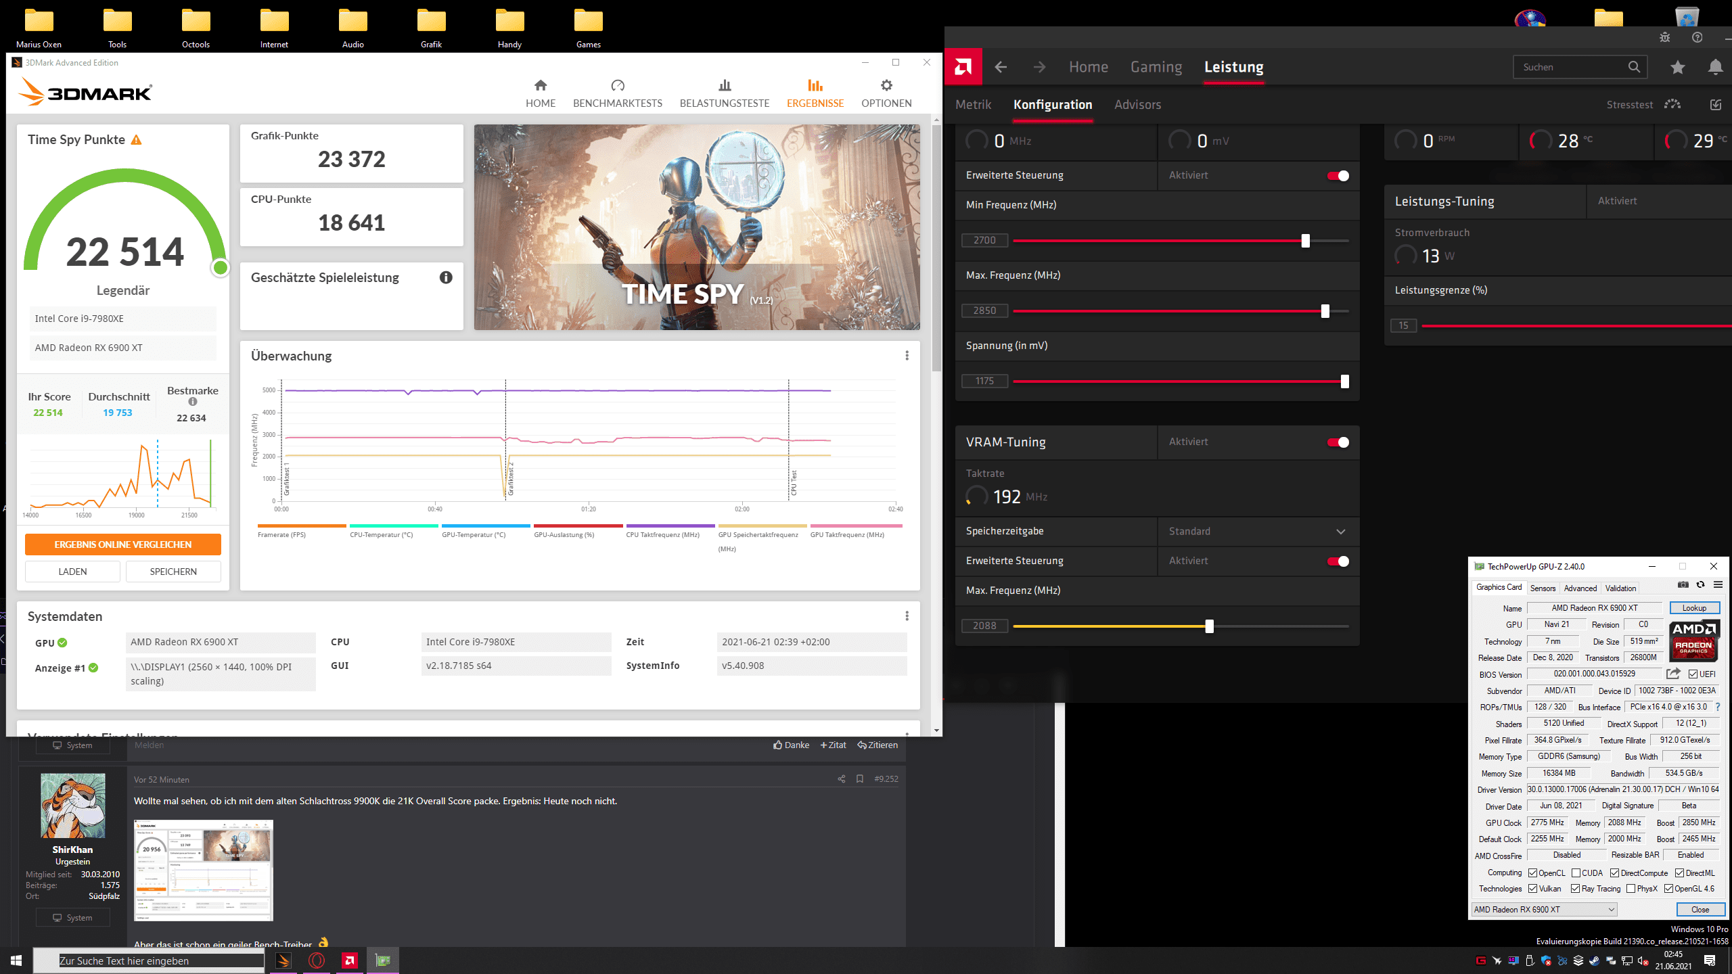Click the Time Spy warning triangle icon
The image size is (1732, 974).
[x=137, y=140]
